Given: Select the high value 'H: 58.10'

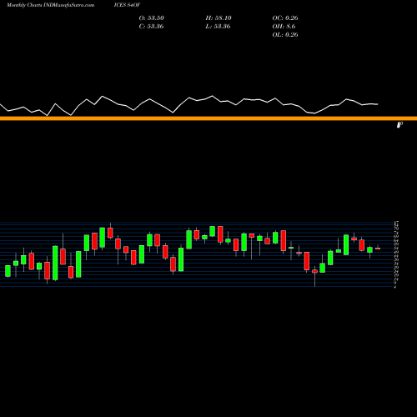Looking at the screenshot, I should [219, 18].
